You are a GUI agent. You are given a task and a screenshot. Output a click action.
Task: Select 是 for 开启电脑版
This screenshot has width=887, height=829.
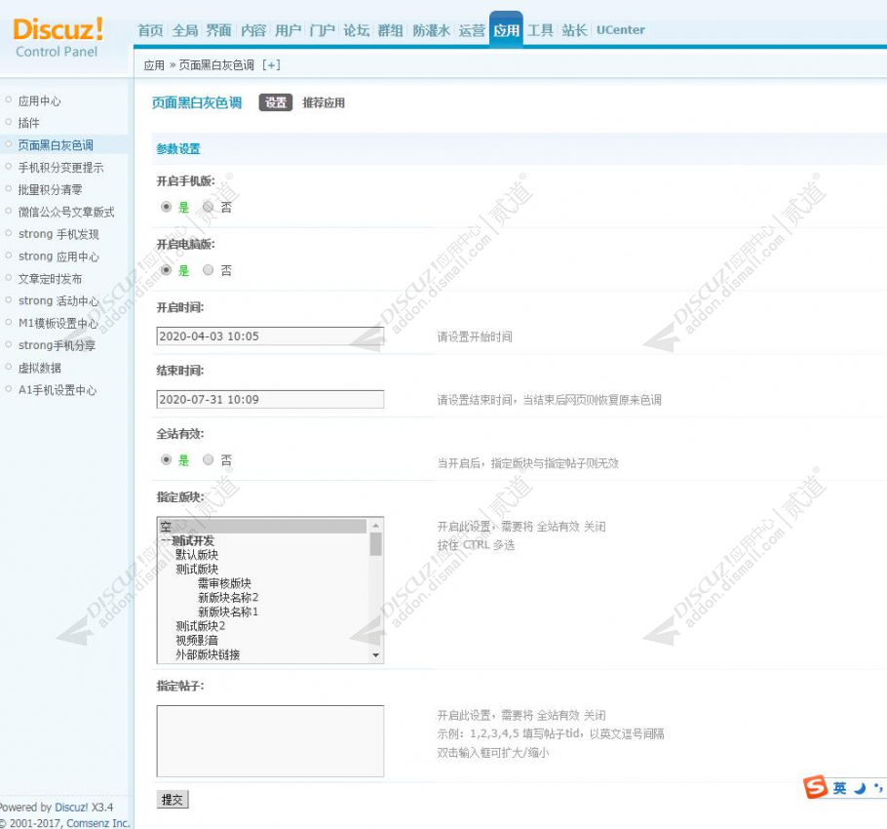coord(167,270)
